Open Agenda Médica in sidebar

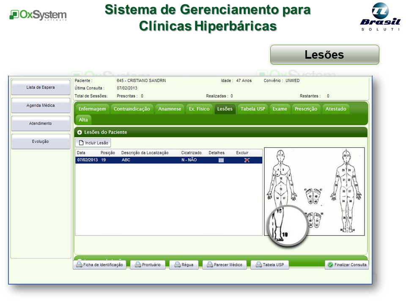point(41,106)
